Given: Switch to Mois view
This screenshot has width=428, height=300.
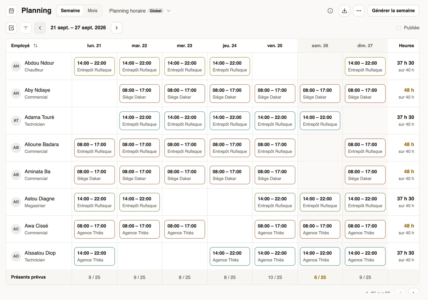Looking at the screenshot, I should [x=93, y=11].
